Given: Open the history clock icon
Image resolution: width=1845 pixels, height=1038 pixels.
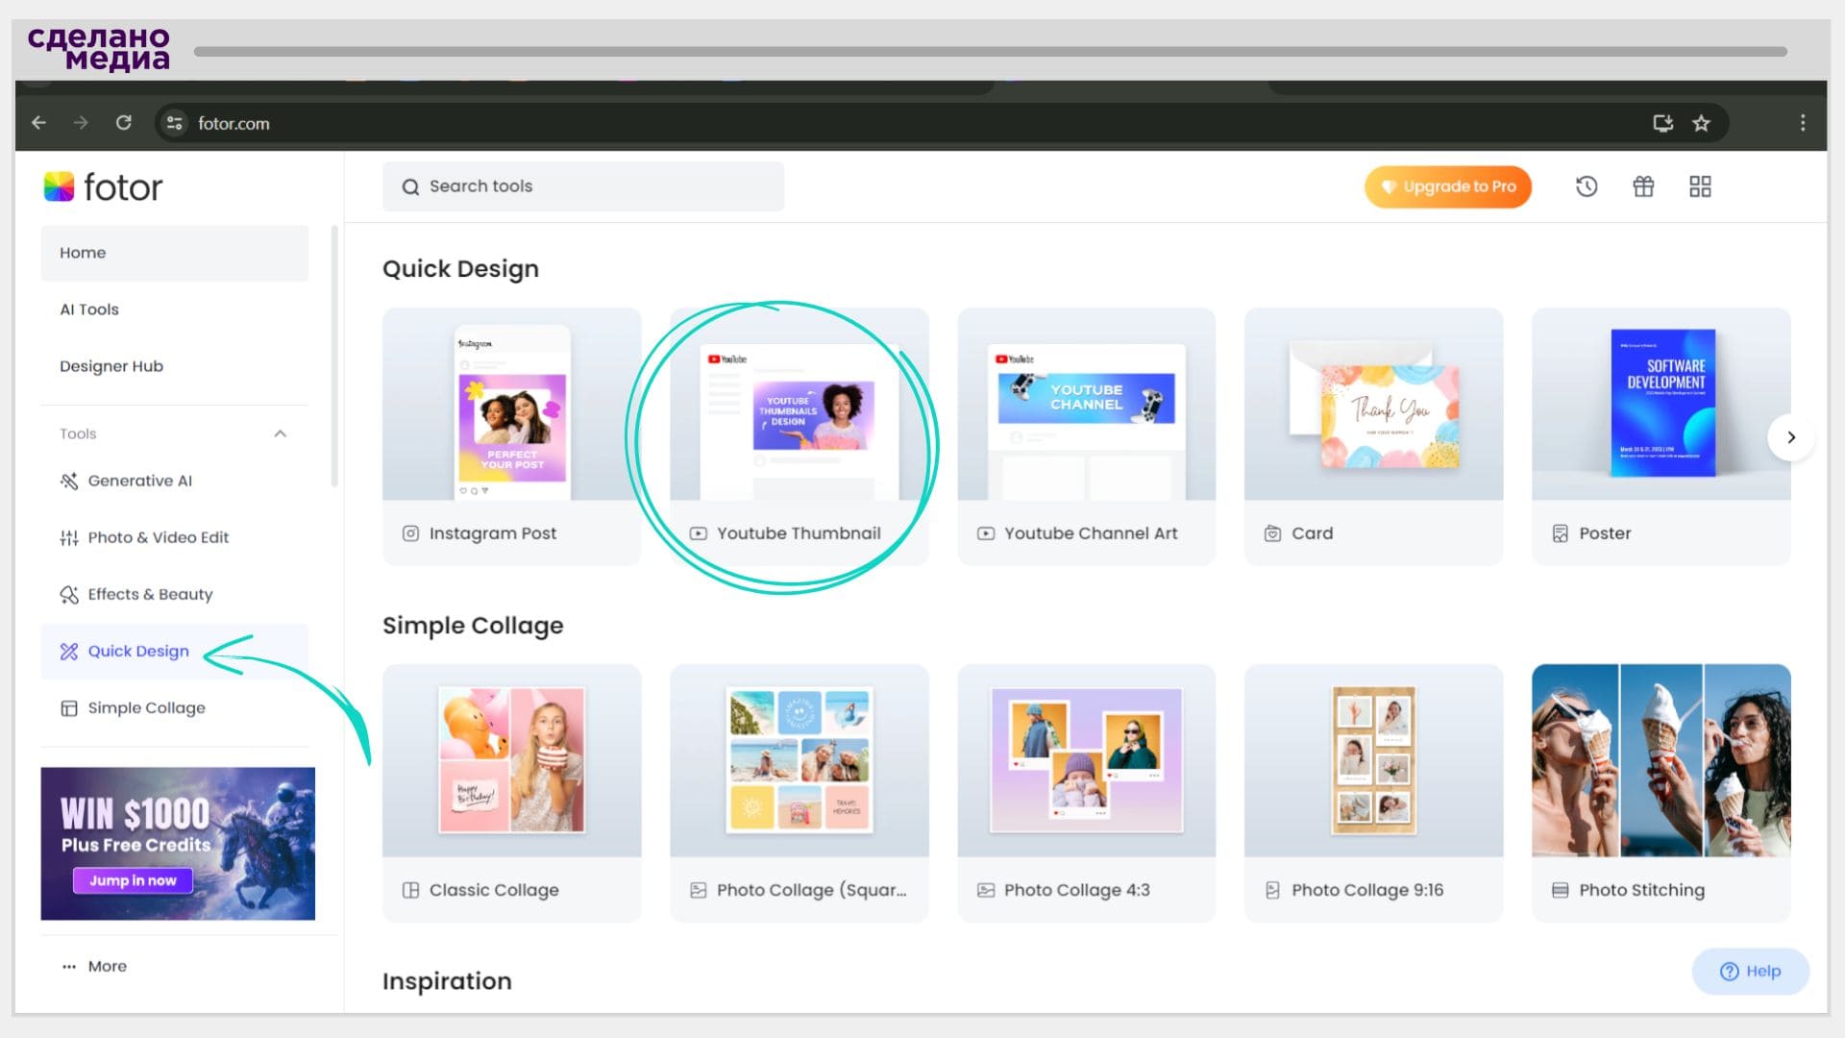Looking at the screenshot, I should 1587,186.
